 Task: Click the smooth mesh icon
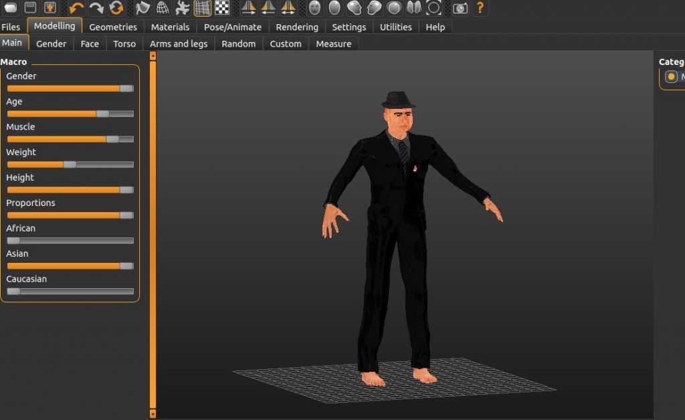142,8
